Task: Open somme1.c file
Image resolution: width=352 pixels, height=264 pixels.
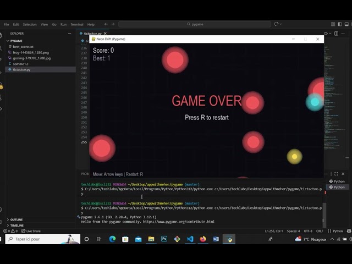Action: tap(20, 64)
